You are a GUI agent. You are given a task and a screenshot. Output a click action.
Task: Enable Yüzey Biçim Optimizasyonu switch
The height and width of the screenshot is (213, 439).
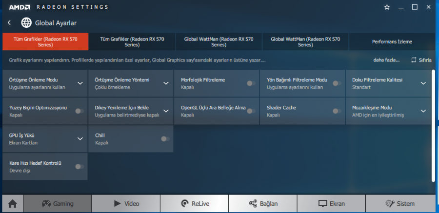[80, 111]
